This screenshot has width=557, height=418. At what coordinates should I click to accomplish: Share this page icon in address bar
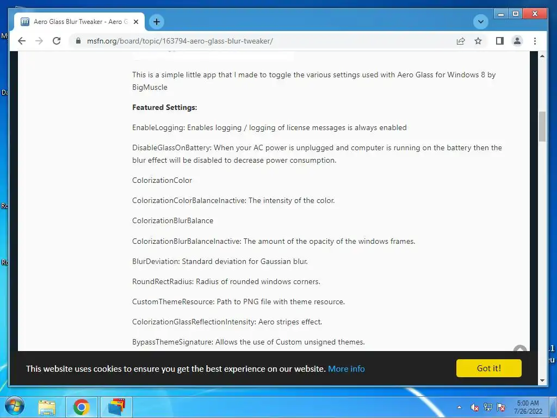(x=460, y=41)
